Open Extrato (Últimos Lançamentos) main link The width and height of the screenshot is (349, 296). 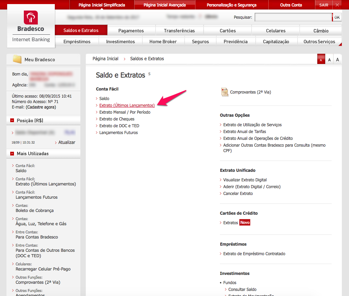coord(127,105)
